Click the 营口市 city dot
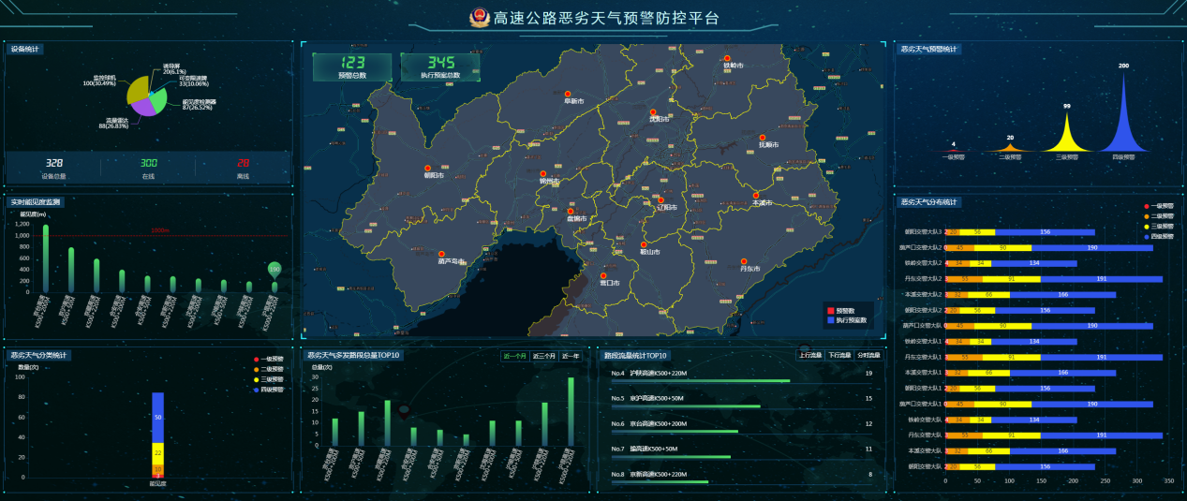This screenshot has width=1187, height=501. (601, 275)
